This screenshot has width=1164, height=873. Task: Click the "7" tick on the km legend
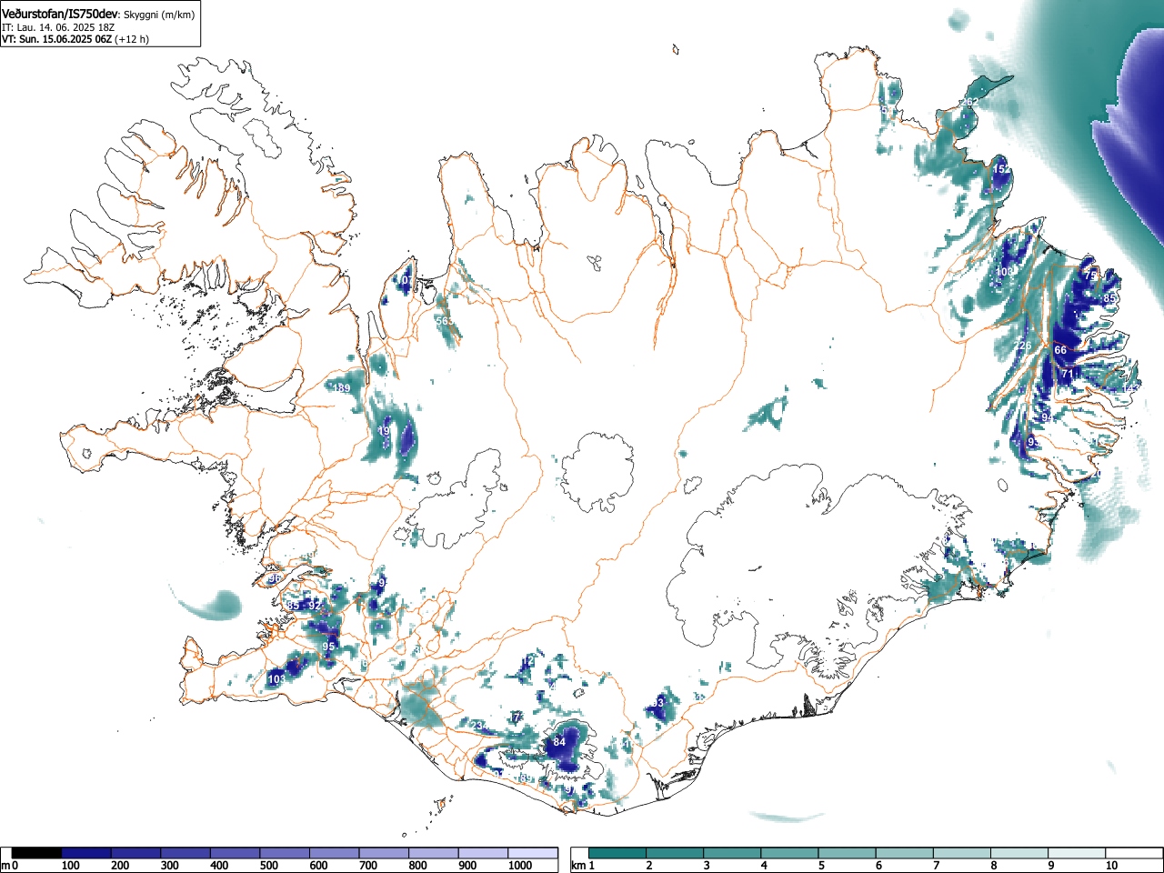coord(937,866)
